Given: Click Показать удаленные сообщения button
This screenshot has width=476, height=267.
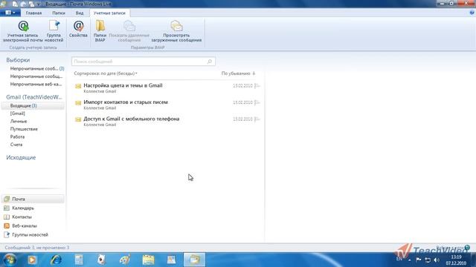Looking at the screenshot, I should pos(129,31).
